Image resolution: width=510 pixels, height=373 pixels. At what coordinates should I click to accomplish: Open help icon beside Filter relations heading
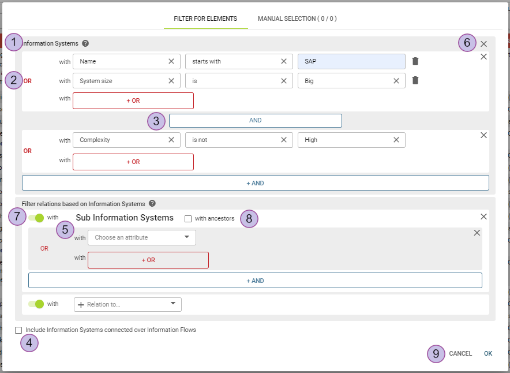tap(152, 203)
